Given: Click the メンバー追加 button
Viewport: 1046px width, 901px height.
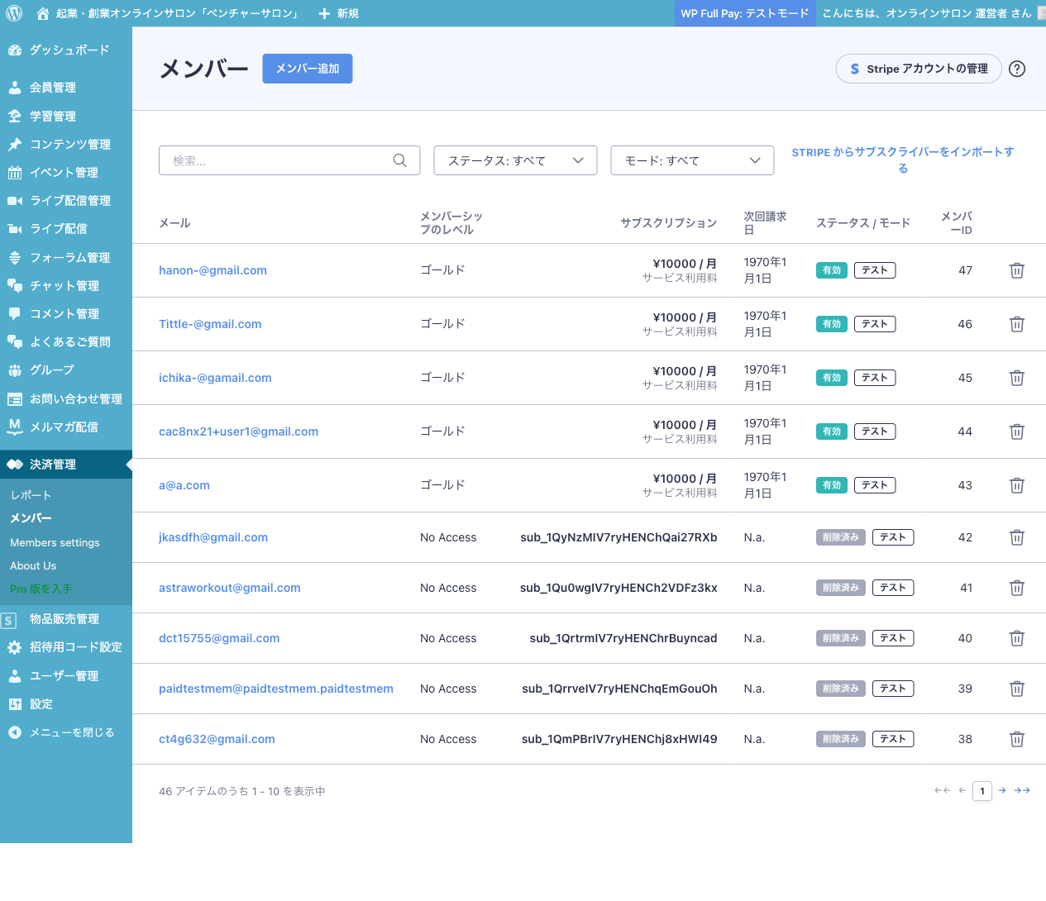Looking at the screenshot, I should tap(308, 69).
